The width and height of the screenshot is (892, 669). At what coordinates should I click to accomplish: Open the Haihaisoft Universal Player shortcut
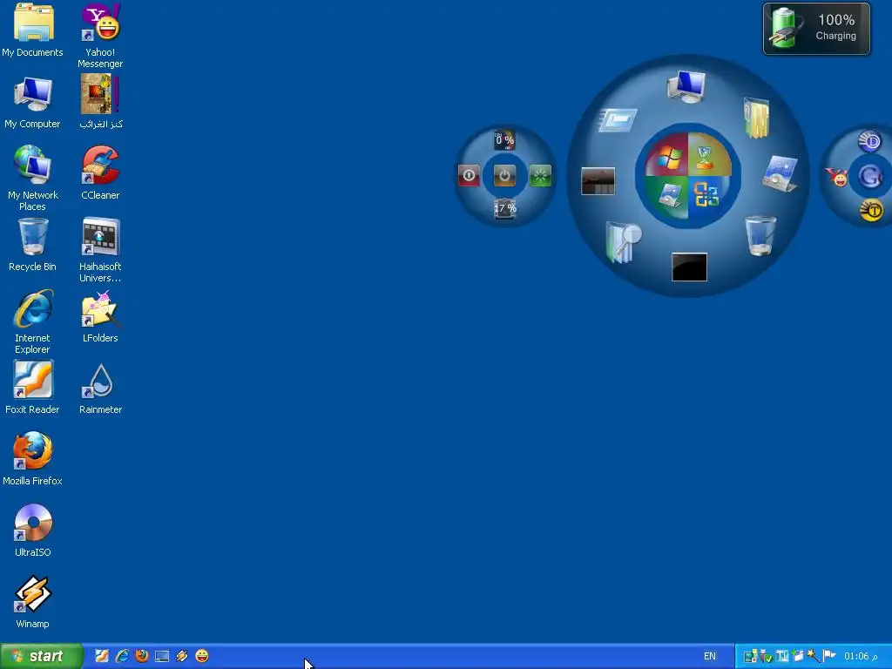tap(100, 250)
